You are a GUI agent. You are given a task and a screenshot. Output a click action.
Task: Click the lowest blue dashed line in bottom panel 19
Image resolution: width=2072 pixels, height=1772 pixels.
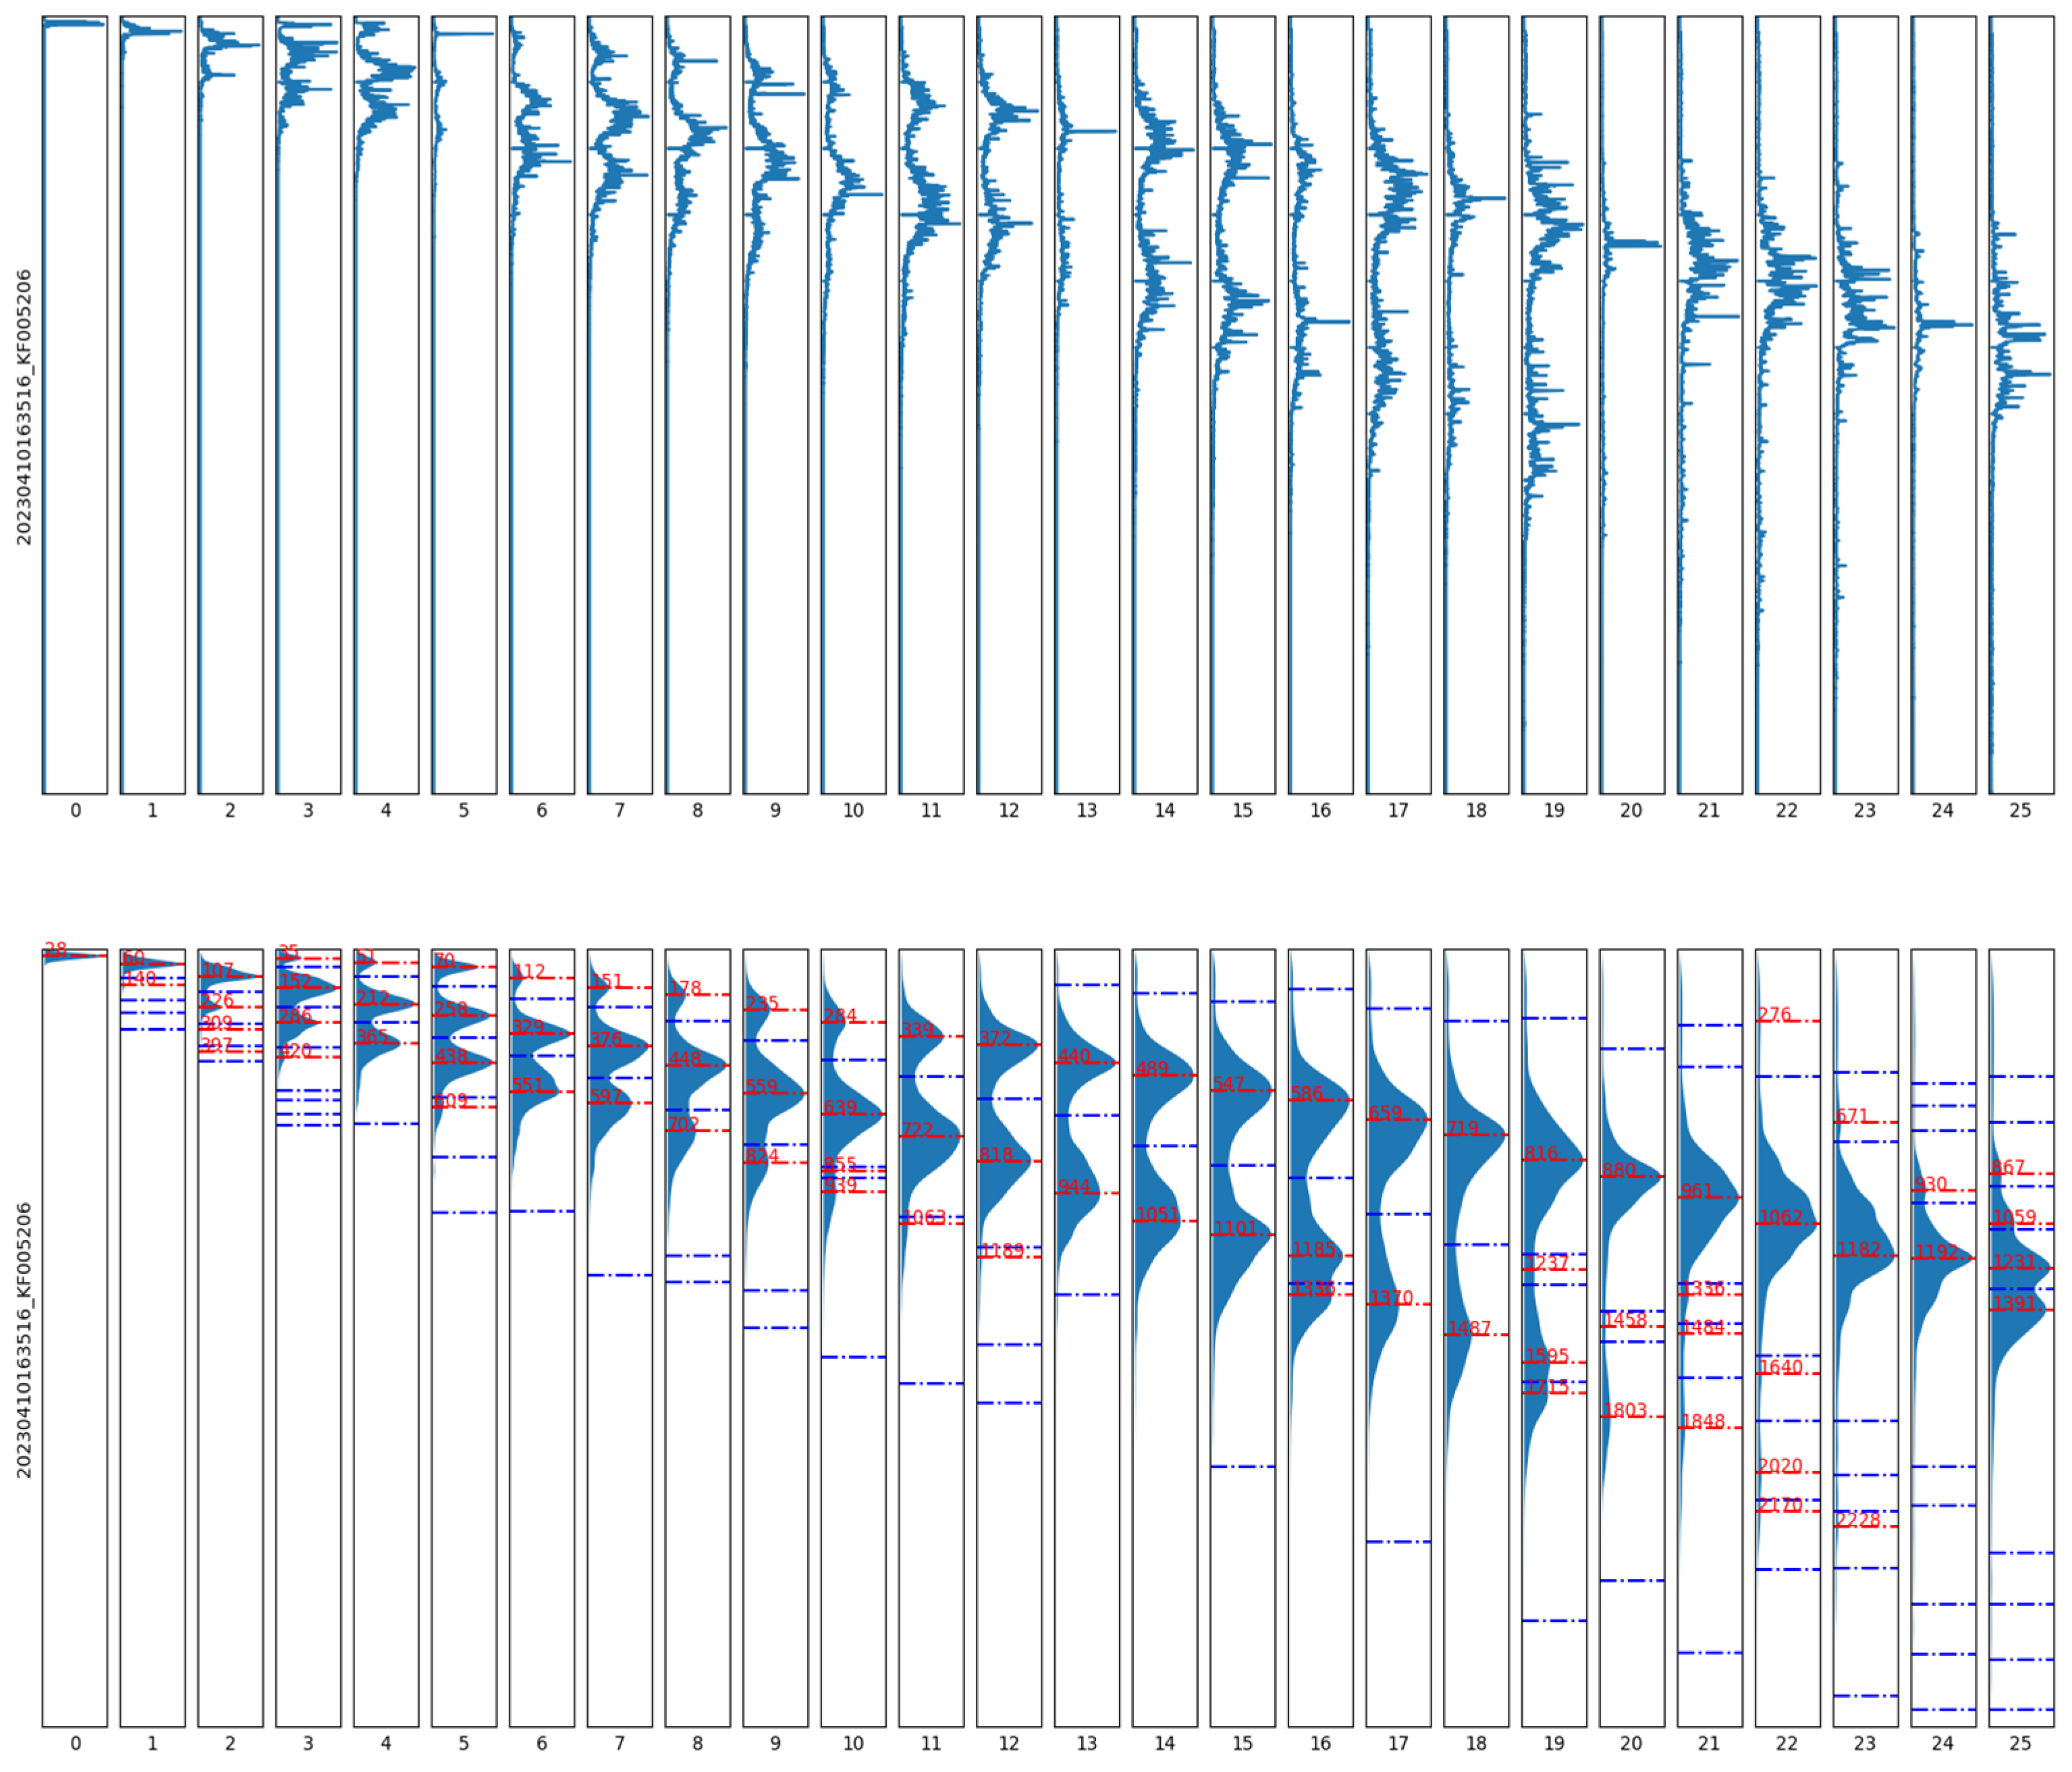[x=1554, y=1620]
